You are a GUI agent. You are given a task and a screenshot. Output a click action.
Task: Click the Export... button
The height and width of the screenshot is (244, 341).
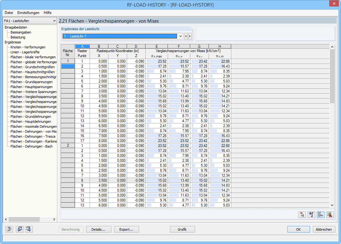click(x=126, y=229)
